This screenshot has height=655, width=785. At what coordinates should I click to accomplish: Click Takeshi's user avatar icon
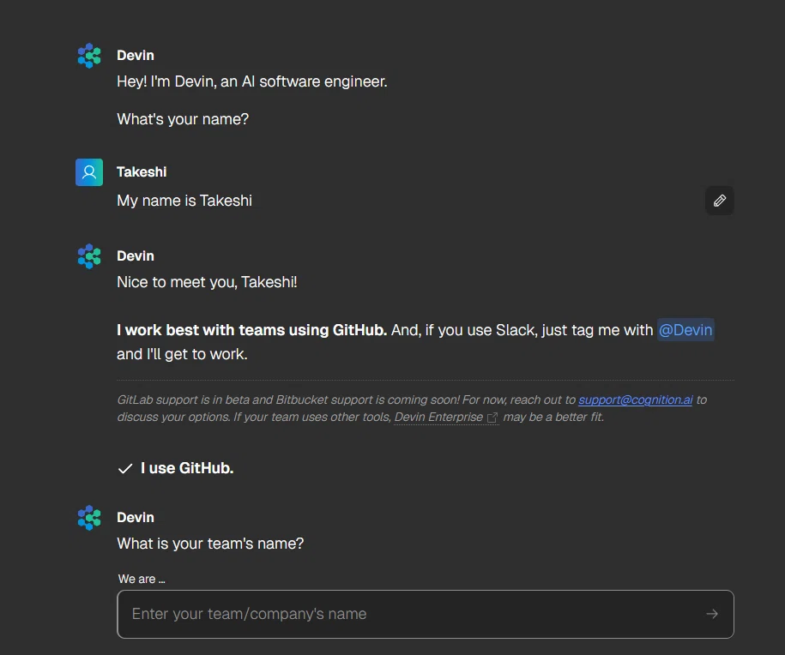click(89, 172)
